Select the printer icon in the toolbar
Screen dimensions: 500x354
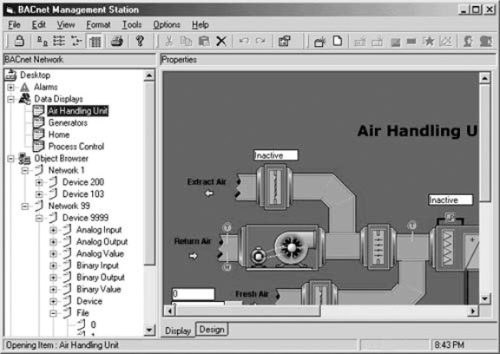pos(116,41)
